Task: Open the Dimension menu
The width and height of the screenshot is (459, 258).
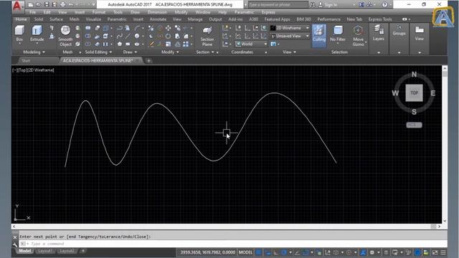Action: click(x=157, y=12)
